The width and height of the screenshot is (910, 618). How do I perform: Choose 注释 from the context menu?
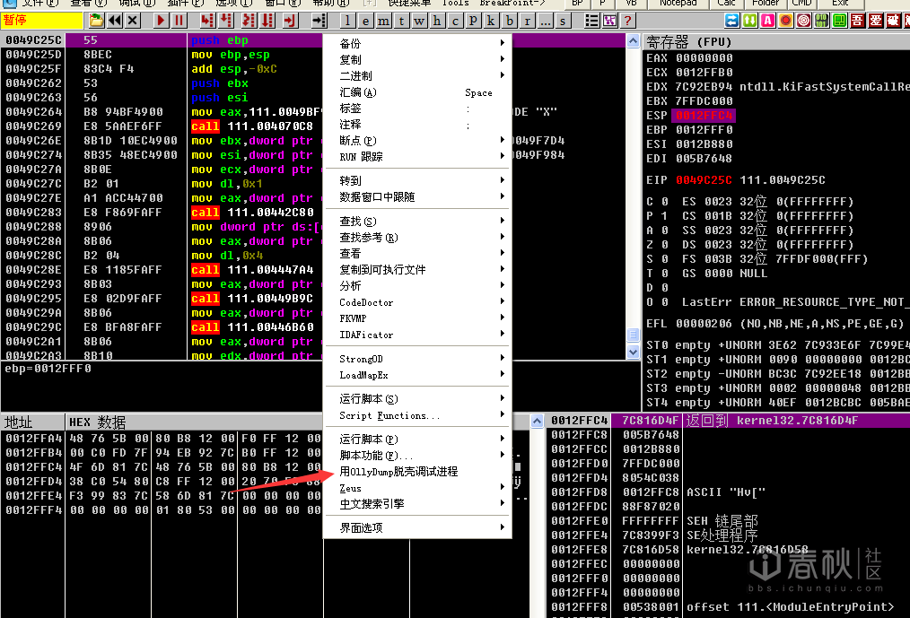click(x=417, y=124)
